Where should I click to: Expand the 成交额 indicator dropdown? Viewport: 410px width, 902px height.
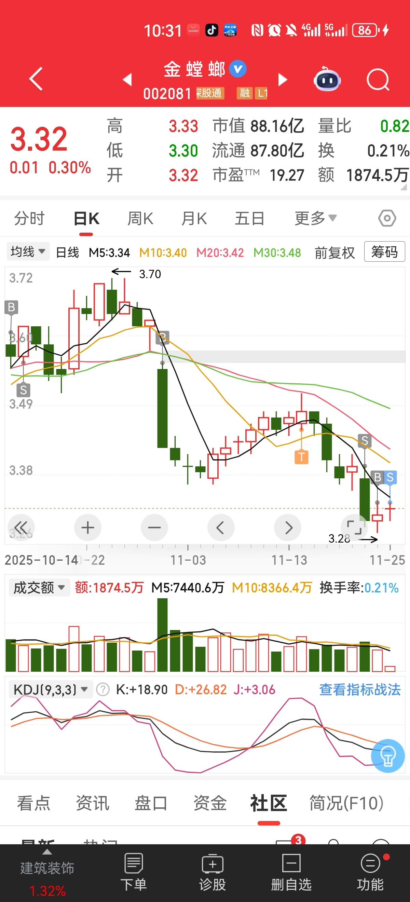[39, 588]
